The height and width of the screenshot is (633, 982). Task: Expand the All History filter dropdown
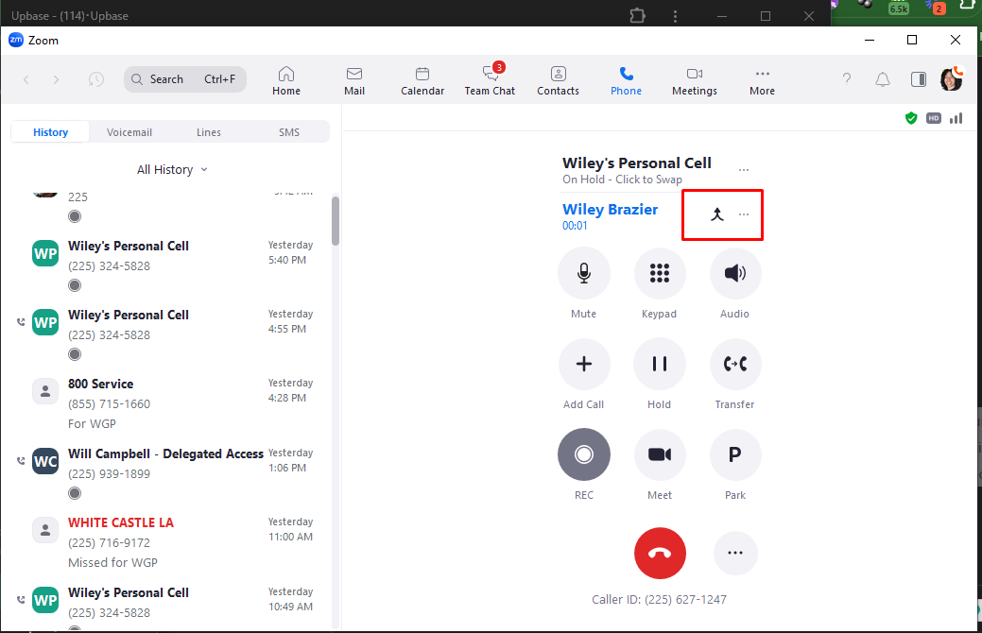coord(172,170)
